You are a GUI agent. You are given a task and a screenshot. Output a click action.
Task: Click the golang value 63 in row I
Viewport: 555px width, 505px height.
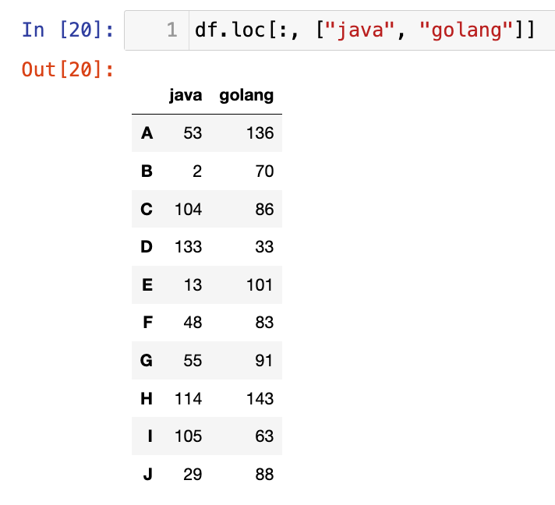click(264, 436)
